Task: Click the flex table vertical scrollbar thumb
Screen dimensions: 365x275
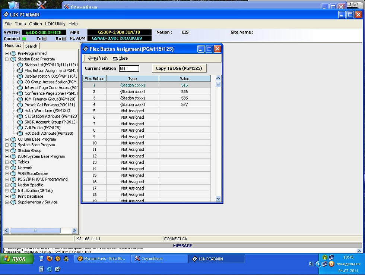Action: (218, 84)
